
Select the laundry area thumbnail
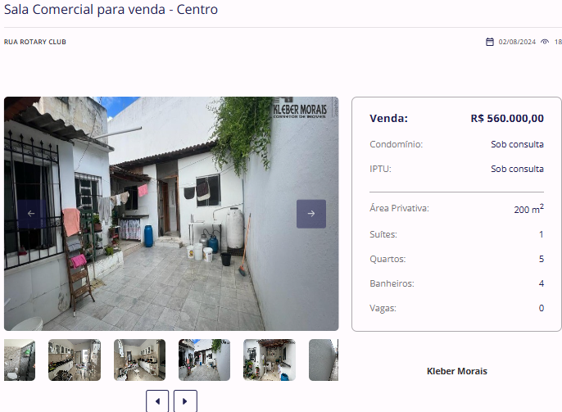(x=270, y=360)
